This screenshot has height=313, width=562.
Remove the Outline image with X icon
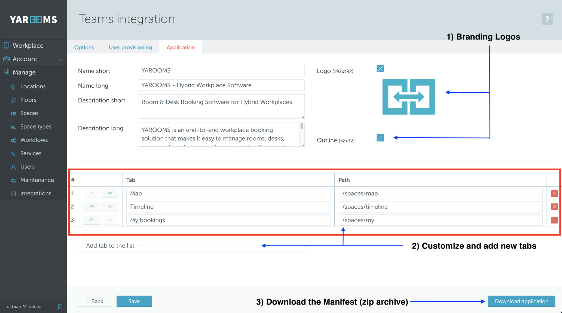pyautogui.click(x=380, y=138)
